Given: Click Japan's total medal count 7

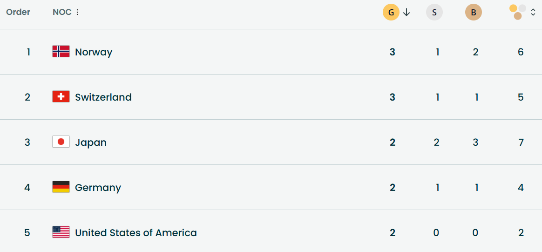Looking at the screenshot, I should tap(521, 142).
